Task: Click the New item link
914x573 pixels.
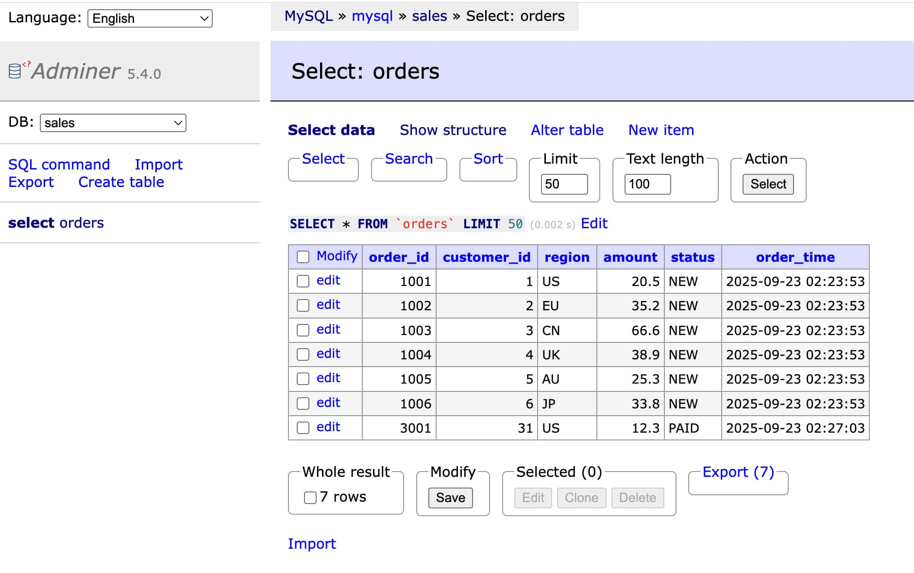Action: pos(660,130)
